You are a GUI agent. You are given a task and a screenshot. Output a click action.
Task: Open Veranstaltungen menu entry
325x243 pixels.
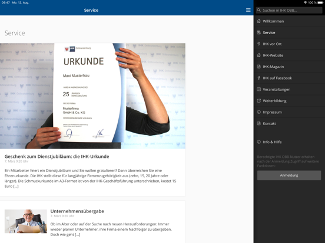[289, 89]
